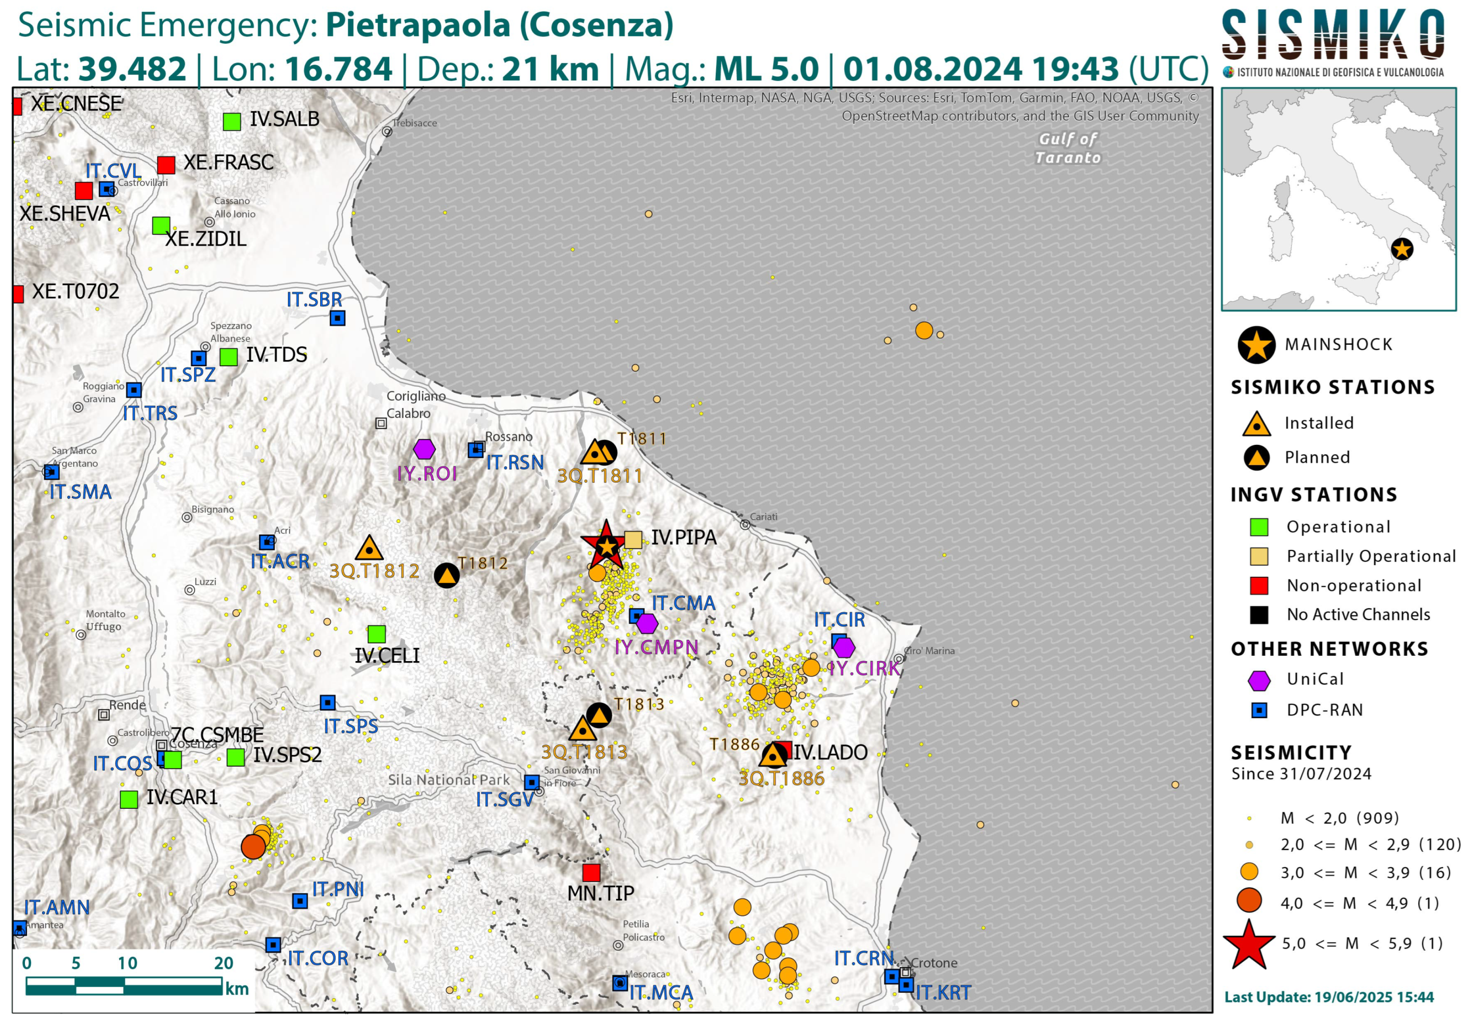Screen dimensions: 1466x1025
Task: Click the MAINSHOCK star icon in legend
Action: pyautogui.click(x=1257, y=346)
